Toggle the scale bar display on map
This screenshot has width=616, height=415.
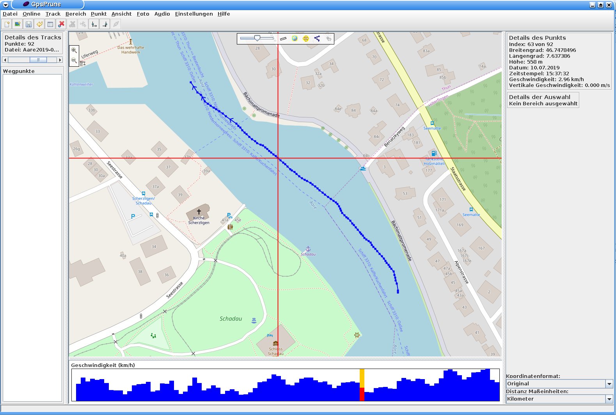click(284, 39)
